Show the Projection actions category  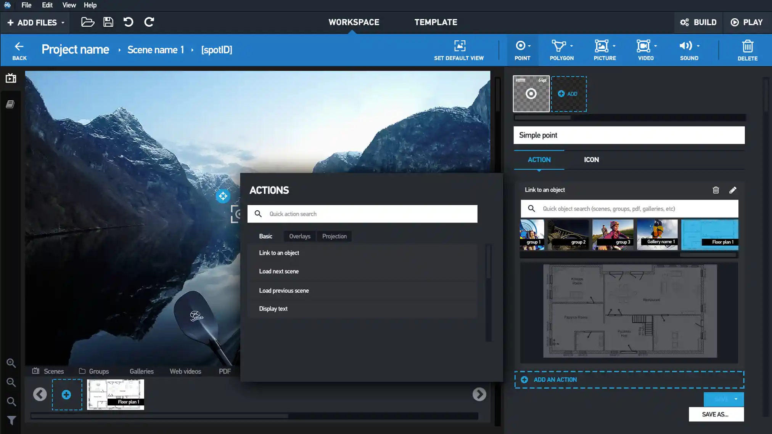(334, 236)
